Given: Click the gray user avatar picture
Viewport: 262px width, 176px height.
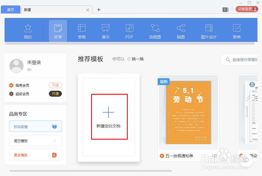Looking at the screenshot, I should click(16, 66).
